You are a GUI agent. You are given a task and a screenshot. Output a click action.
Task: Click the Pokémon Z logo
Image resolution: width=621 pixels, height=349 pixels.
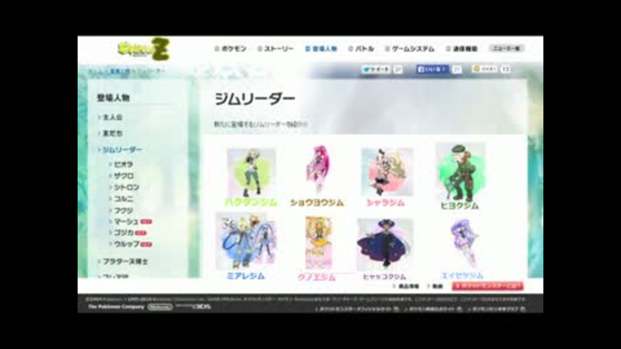tap(144, 49)
